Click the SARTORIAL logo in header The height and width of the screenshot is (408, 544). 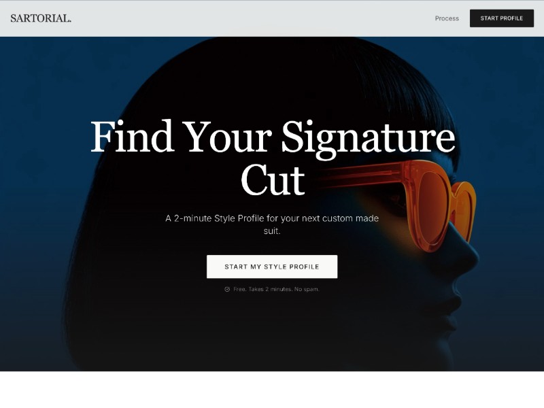point(41,18)
